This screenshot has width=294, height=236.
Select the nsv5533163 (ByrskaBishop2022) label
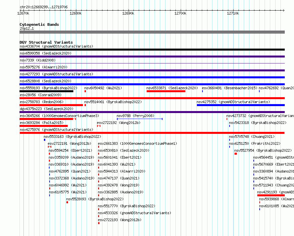(72, 137)
